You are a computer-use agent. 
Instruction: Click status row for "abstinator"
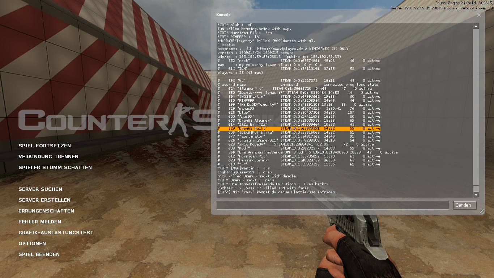(299, 136)
